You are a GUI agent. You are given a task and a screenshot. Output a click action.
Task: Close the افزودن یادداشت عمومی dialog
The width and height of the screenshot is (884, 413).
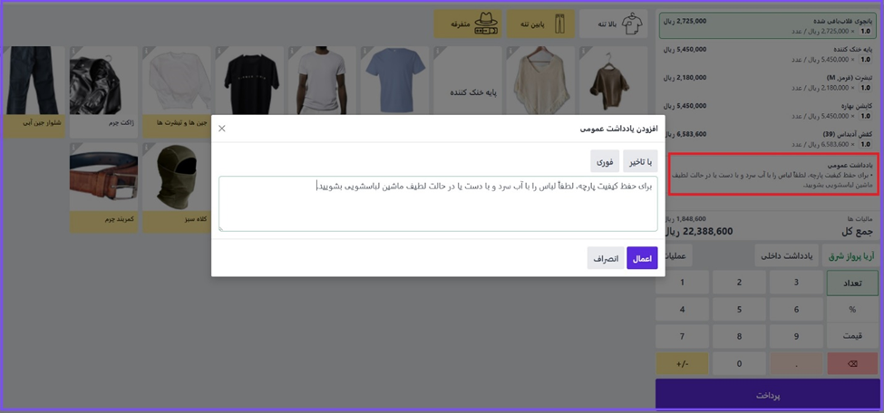(222, 129)
